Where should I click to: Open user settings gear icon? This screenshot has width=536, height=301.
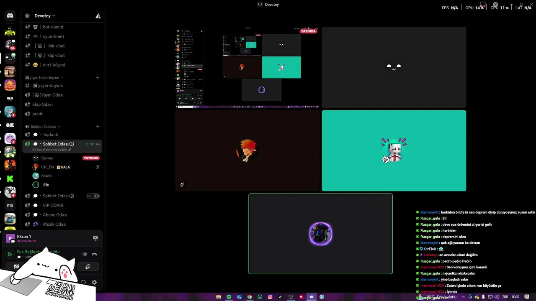[x=94, y=283]
